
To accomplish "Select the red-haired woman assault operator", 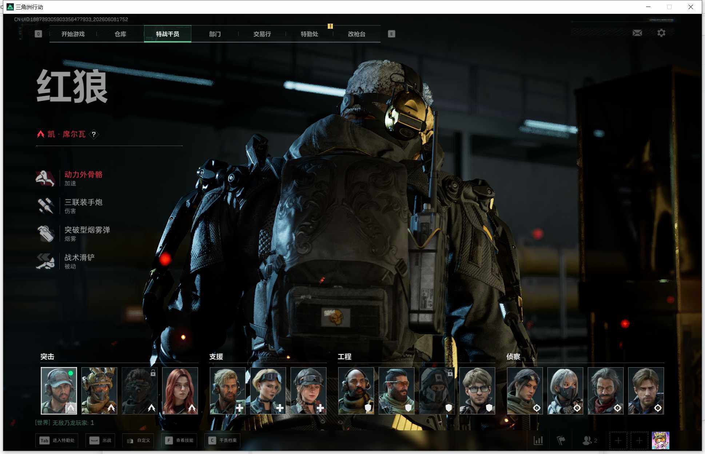I will 180,391.
